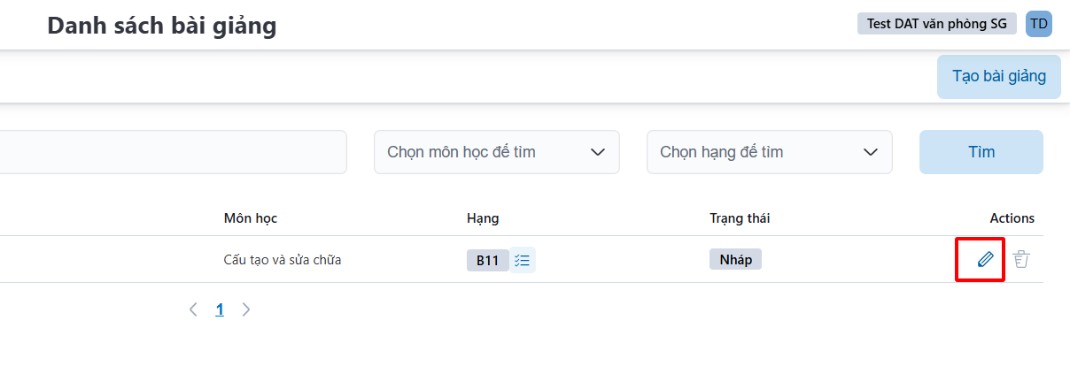This screenshot has width=1070, height=389.
Task: Click the TD user avatar
Action: [x=1038, y=24]
